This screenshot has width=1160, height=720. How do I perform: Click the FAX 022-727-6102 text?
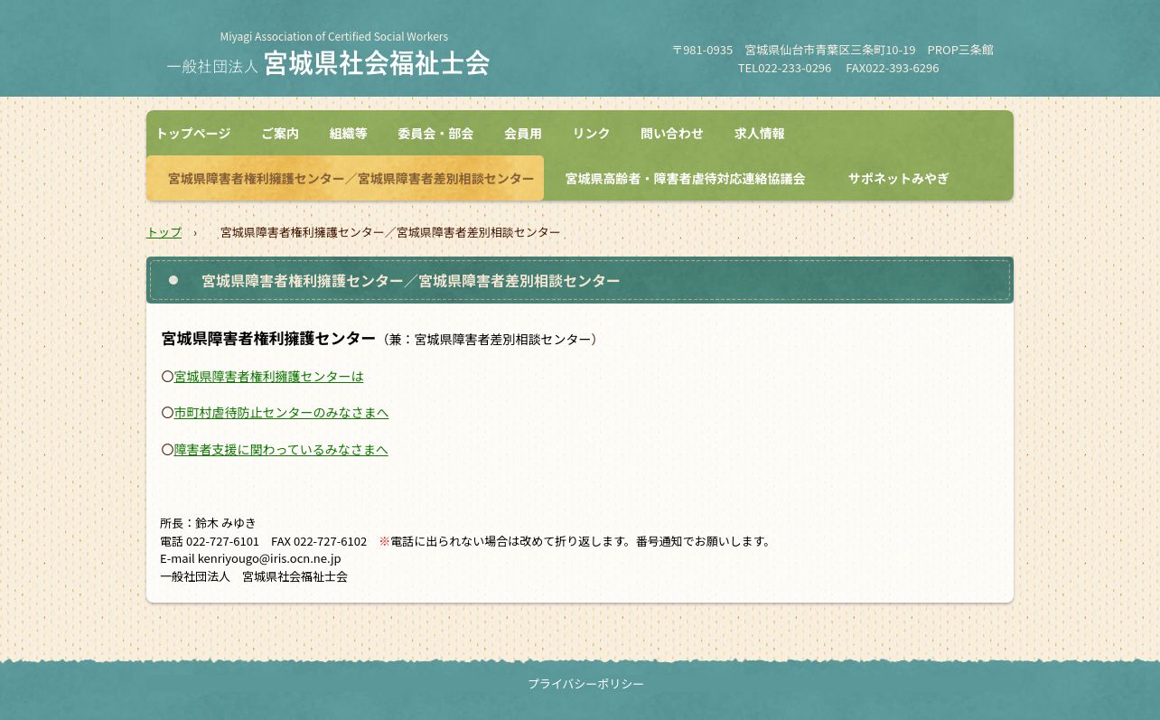(319, 541)
